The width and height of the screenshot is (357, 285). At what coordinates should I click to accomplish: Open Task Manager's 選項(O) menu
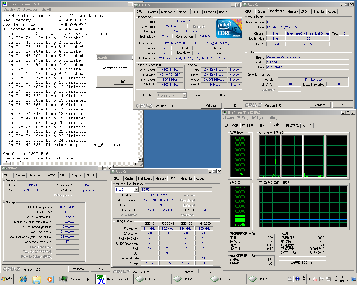point(243,118)
